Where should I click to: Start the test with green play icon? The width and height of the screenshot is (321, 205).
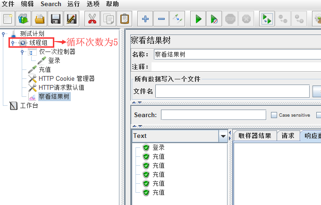pyautogui.click(x=198, y=19)
